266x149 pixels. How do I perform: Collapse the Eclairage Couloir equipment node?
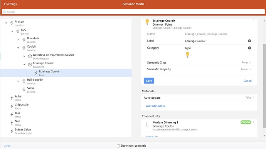click(24, 65)
